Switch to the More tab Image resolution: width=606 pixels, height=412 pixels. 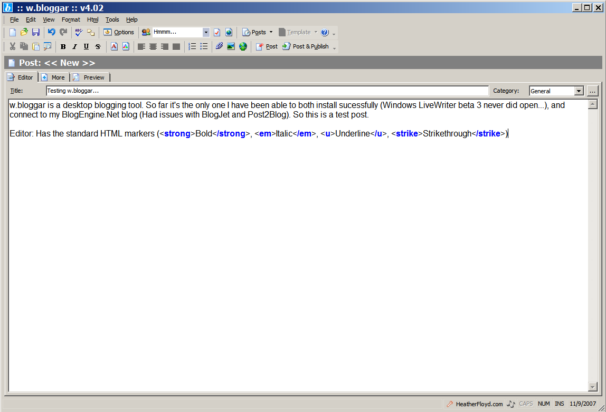(x=54, y=77)
